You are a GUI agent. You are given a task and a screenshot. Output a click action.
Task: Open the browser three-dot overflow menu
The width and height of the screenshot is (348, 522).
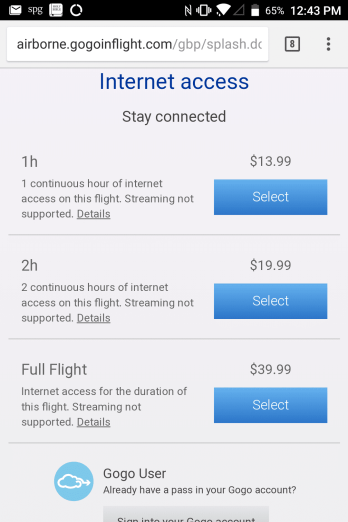pyautogui.click(x=328, y=44)
